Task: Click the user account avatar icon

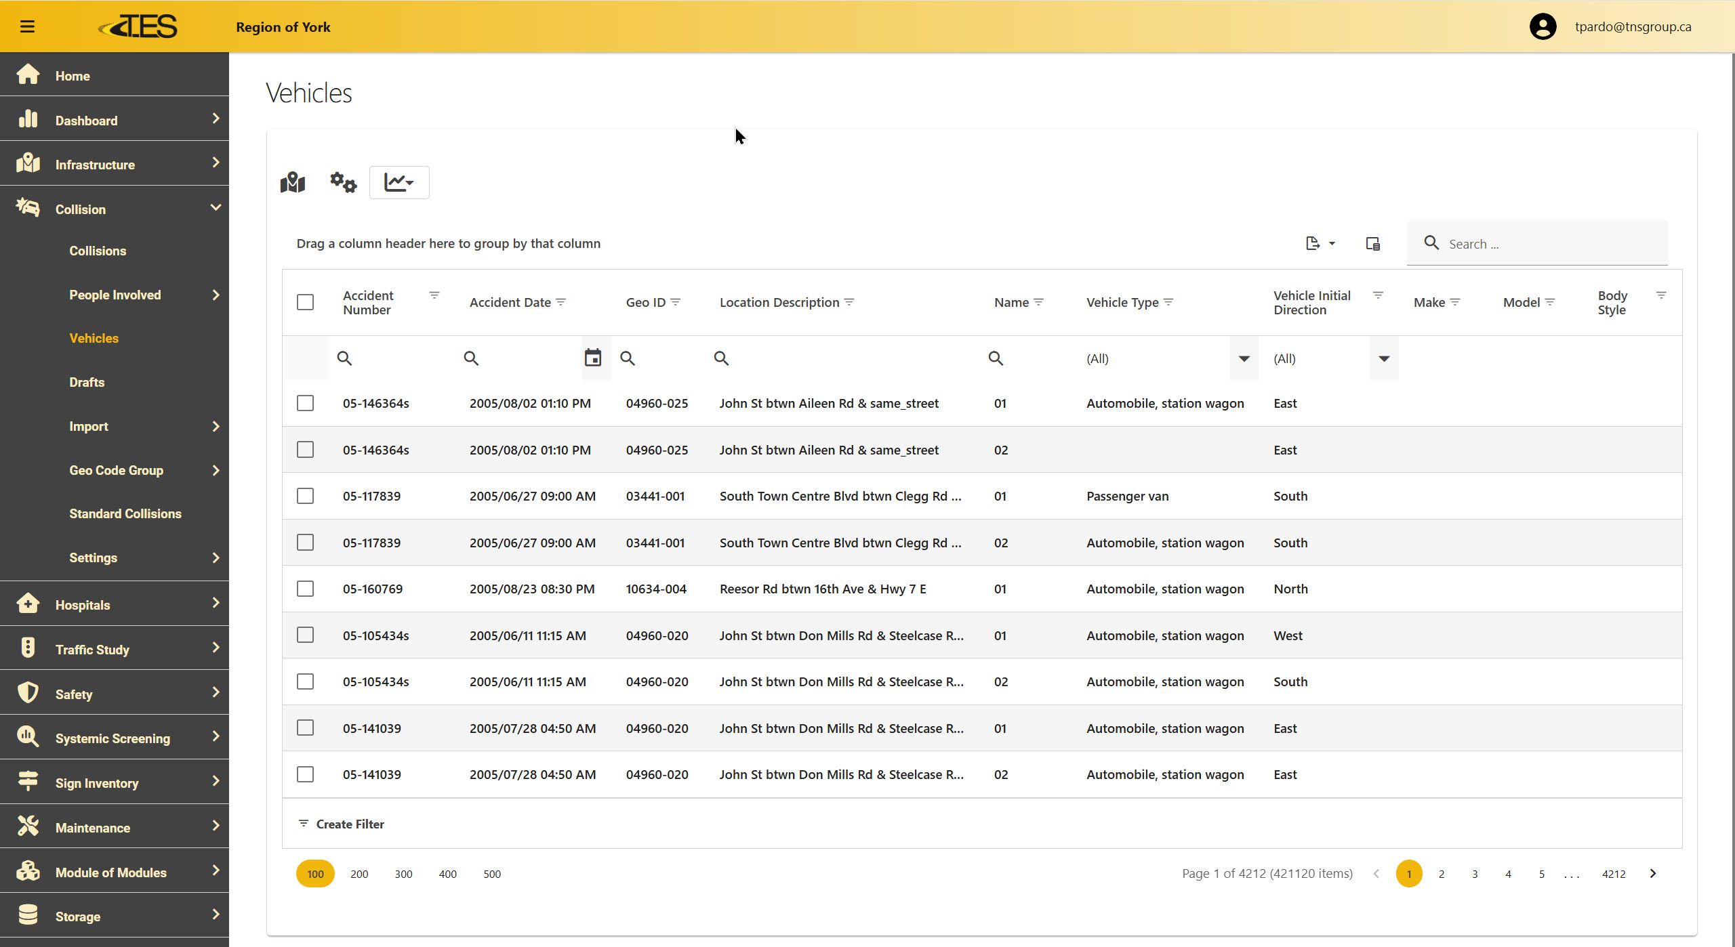Action: pos(1543,26)
